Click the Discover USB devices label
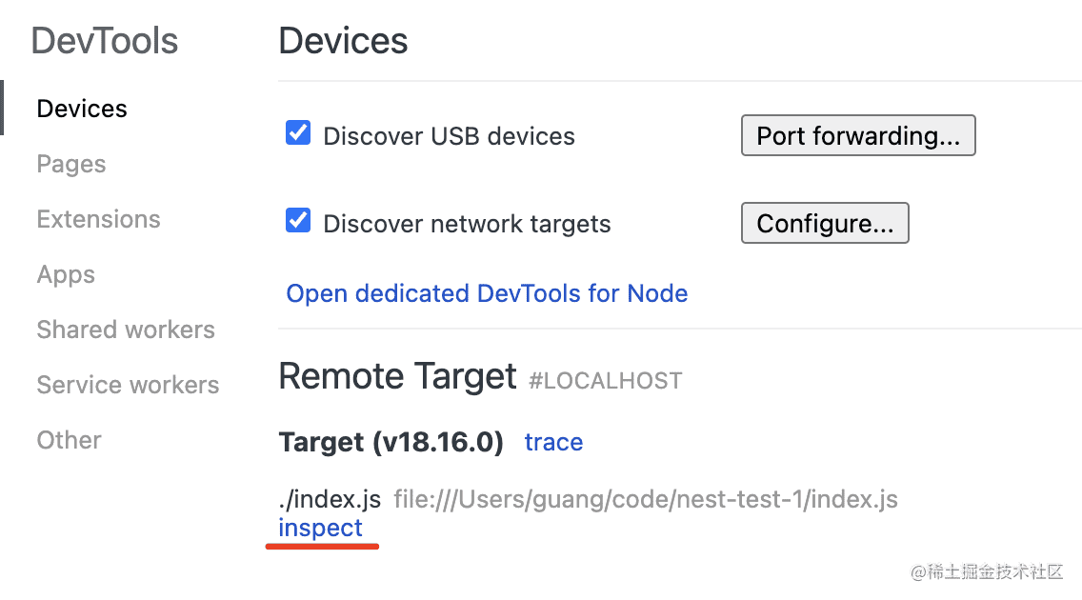This screenshot has width=1082, height=600. 449,136
